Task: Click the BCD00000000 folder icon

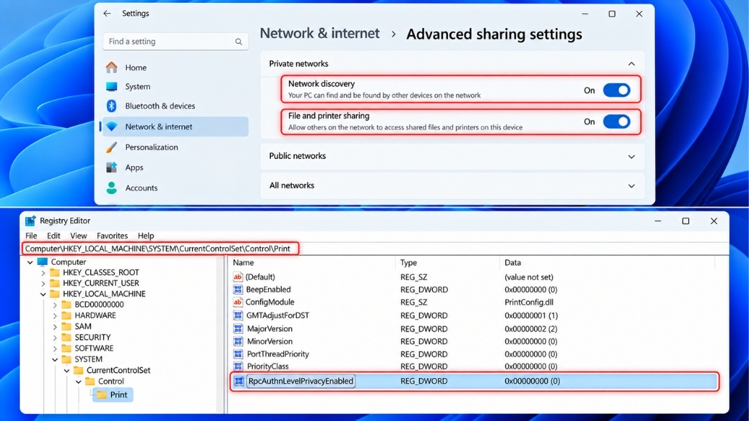Action: click(x=67, y=304)
